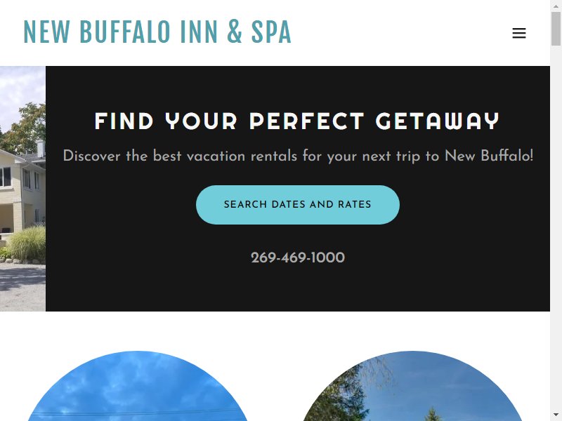Open the left circular sky photo
The image size is (562, 421).
(138, 386)
